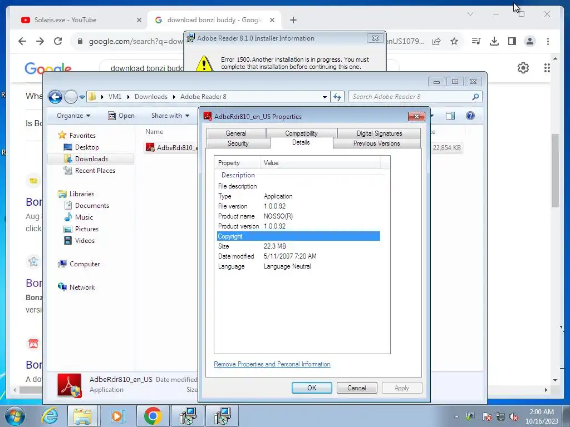Expand the Share with dropdown
The height and width of the screenshot is (427, 570).
pos(170,116)
